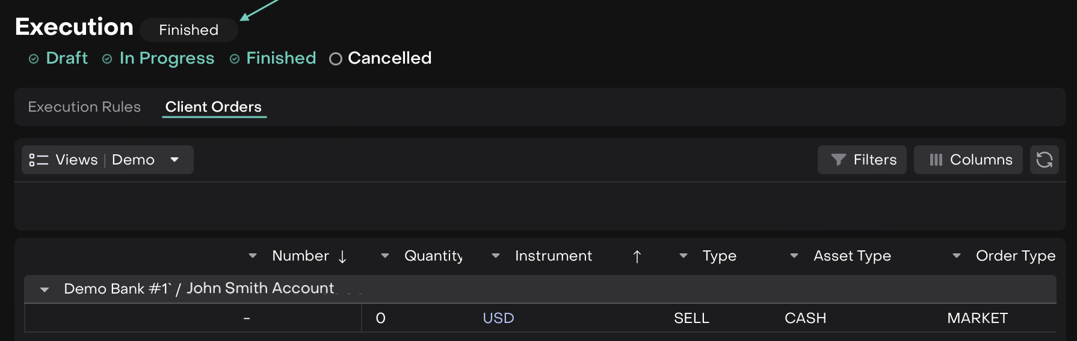
Task: Click the Order Type column header
Action: pos(1015,256)
